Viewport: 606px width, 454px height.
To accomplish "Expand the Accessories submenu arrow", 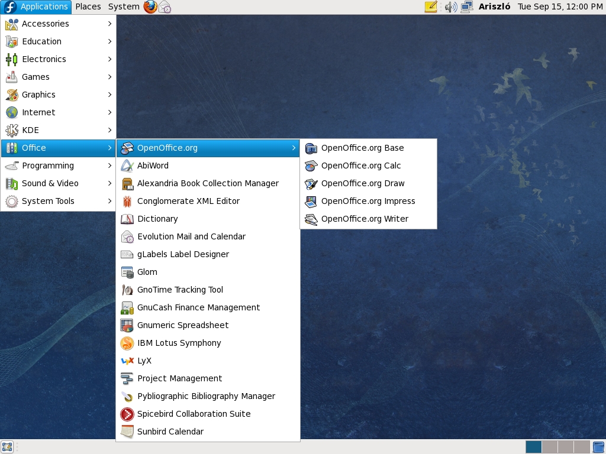I will (x=109, y=24).
